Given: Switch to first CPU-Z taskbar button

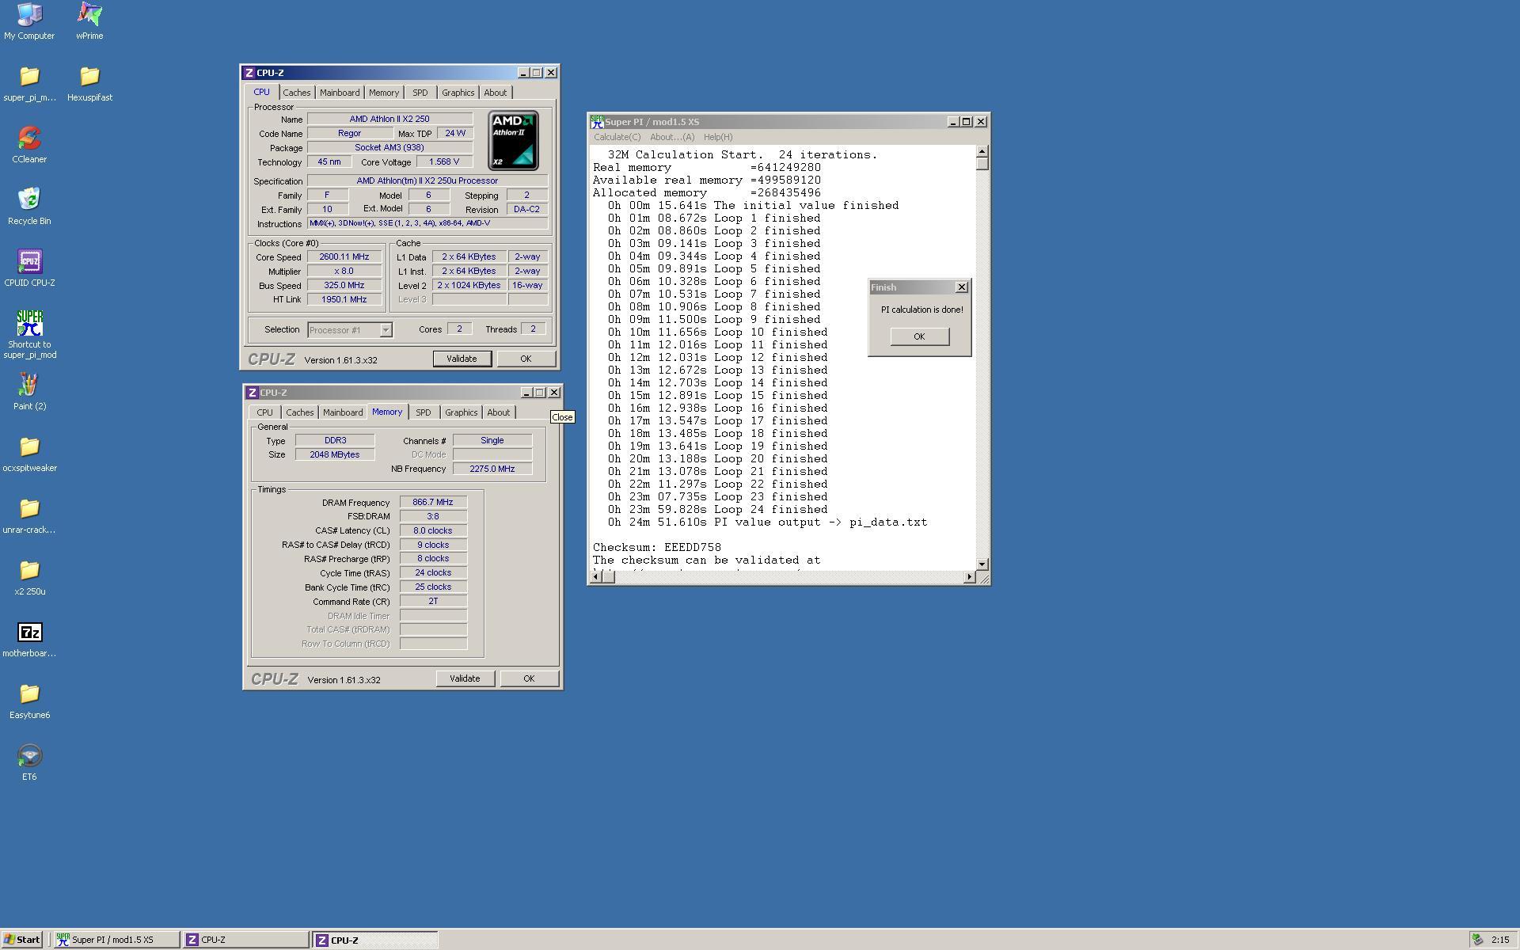Looking at the screenshot, I should 245,940.
